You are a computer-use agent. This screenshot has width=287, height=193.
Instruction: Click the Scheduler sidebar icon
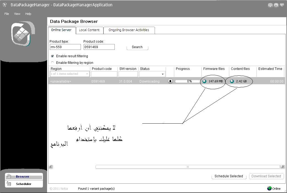click(x=9, y=184)
